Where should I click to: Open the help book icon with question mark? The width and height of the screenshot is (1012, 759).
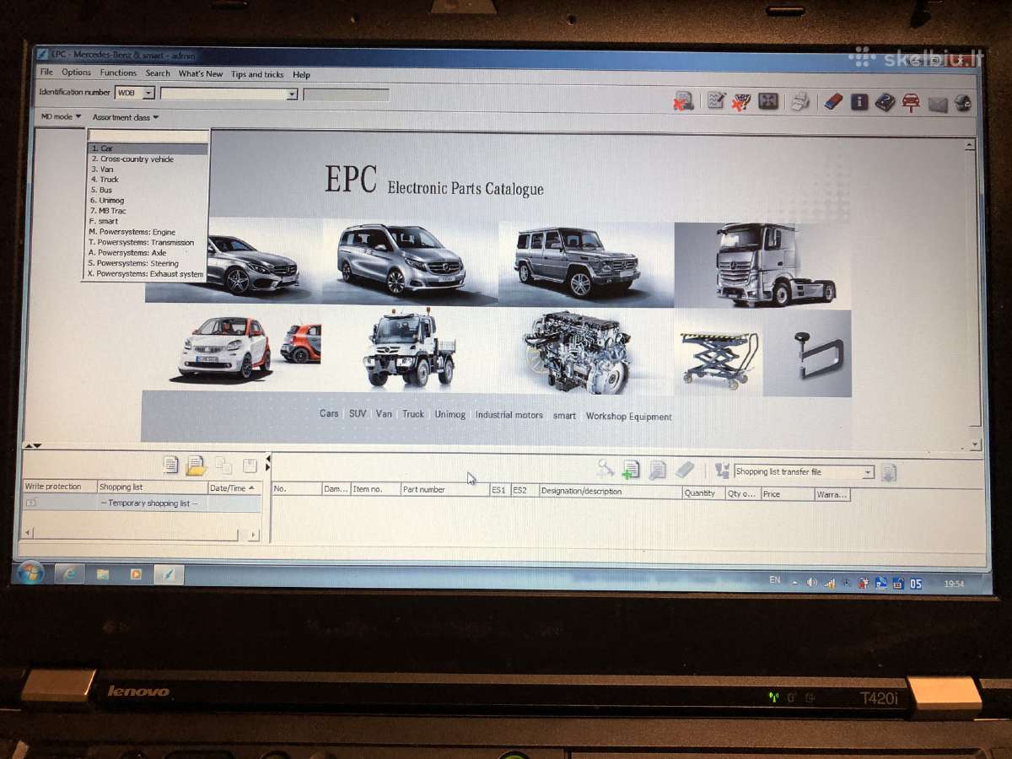pyautogui.click(x=885, y=102)
